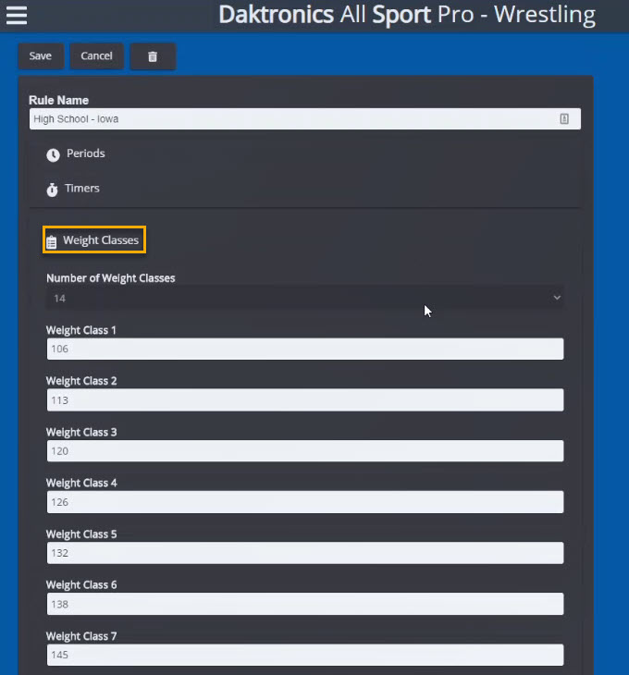Save the rule settings
This screenshot has height=675, width=629.
41,56
